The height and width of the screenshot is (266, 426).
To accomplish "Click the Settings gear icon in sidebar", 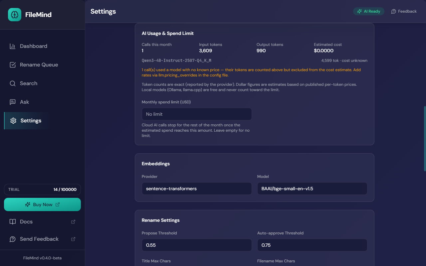I will tap(13, 121).
